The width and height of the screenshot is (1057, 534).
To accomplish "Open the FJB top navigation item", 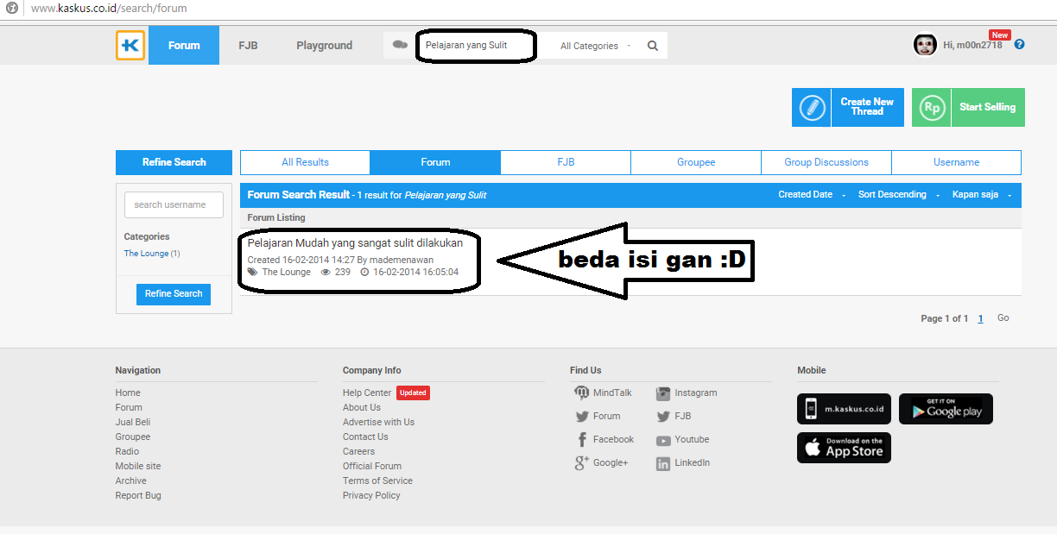I will click(x=248, y=46).
